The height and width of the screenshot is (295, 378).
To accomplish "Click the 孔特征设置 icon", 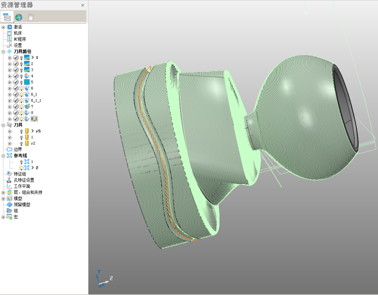I will point(9,180).
